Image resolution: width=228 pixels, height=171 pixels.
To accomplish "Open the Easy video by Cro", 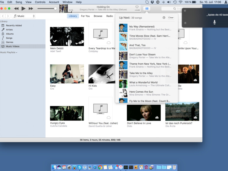I will click(67, 74).
